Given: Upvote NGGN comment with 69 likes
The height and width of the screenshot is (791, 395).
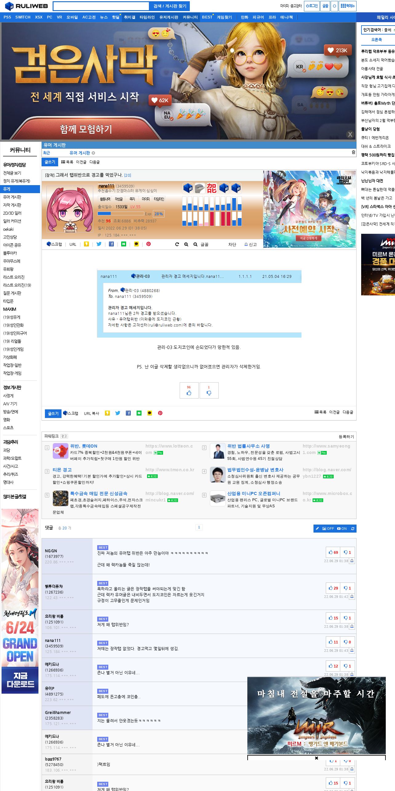Looking at the screenshot, I should click(333, 552).
